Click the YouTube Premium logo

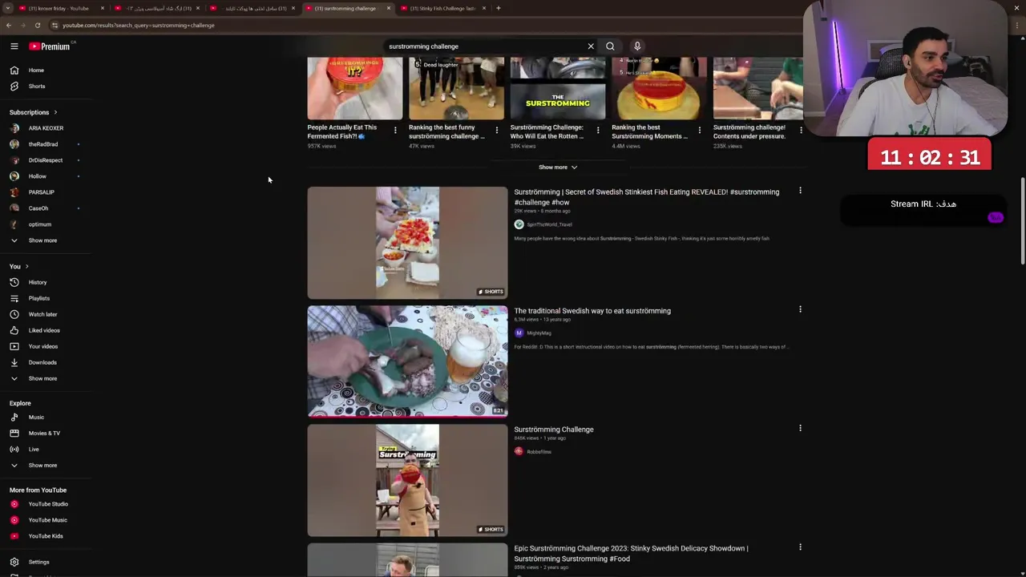tap(50, 46)
